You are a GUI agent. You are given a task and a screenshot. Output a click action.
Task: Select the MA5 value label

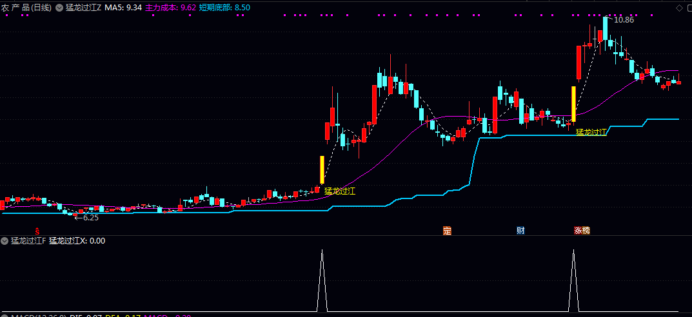[123, 8]
